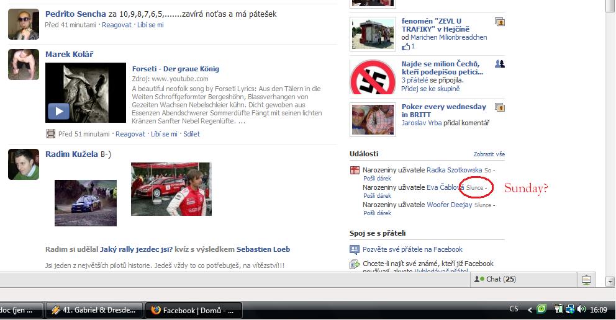Click Sdílet to share the Forseti video
The height and width of the screenshot is (320, 616).
pos(191,134)
